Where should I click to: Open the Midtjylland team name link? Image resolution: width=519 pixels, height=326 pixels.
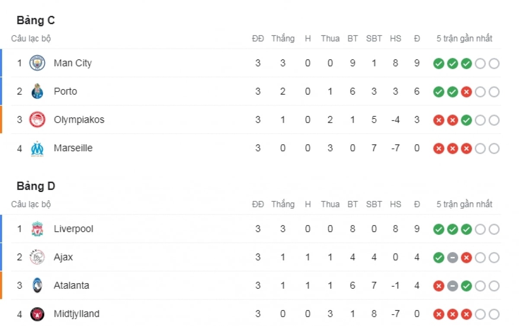(77, 314)
